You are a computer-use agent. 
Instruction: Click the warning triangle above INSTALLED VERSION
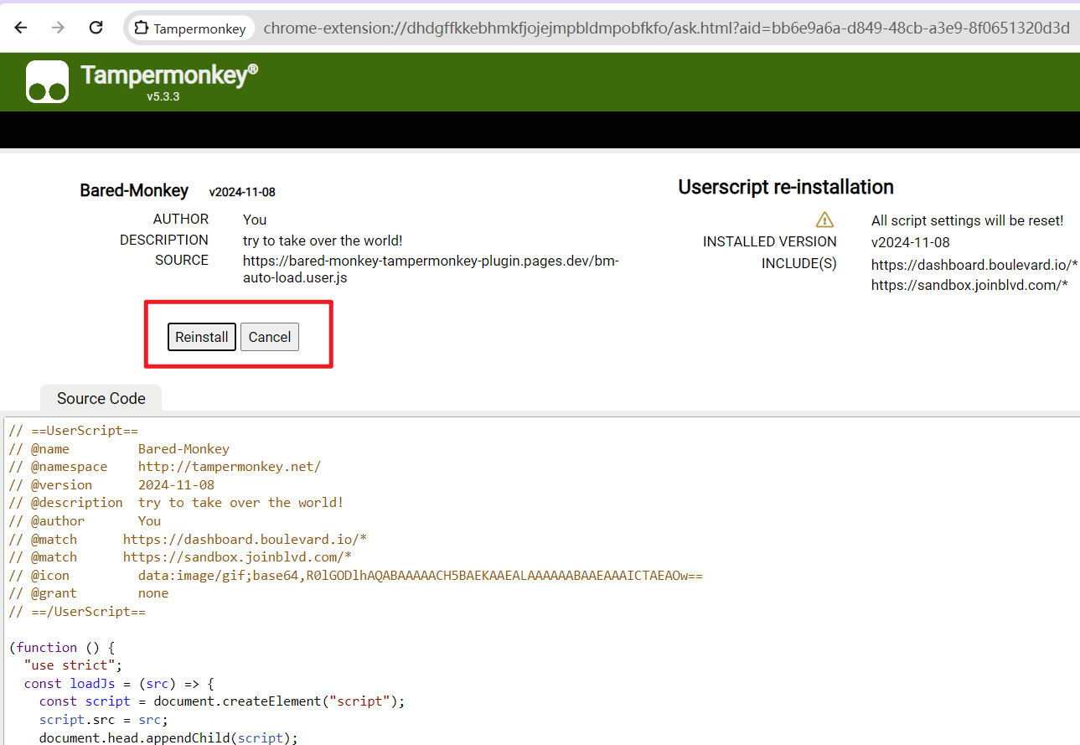click(x=824, y=220)
